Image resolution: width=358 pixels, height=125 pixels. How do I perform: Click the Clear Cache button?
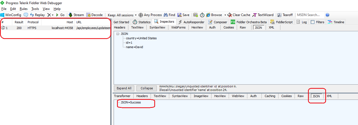[x=239, y=15]
